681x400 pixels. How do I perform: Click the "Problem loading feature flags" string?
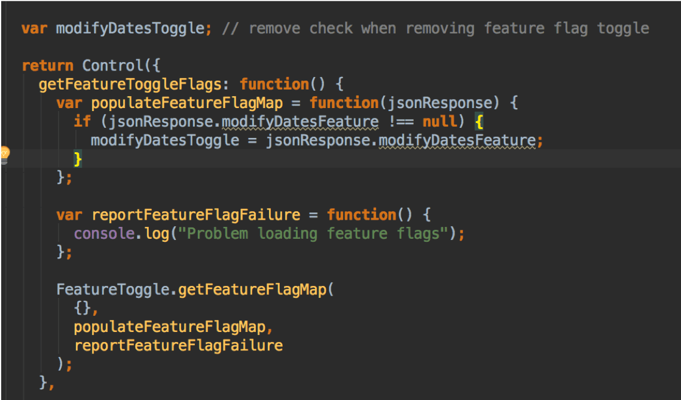[313, 234]
